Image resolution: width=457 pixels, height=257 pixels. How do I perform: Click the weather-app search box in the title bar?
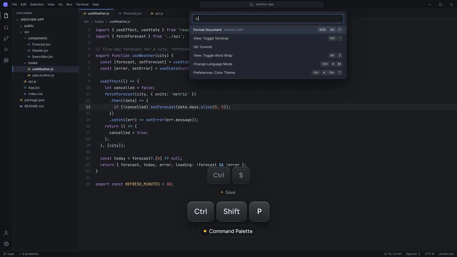click(x=262, y=4)
